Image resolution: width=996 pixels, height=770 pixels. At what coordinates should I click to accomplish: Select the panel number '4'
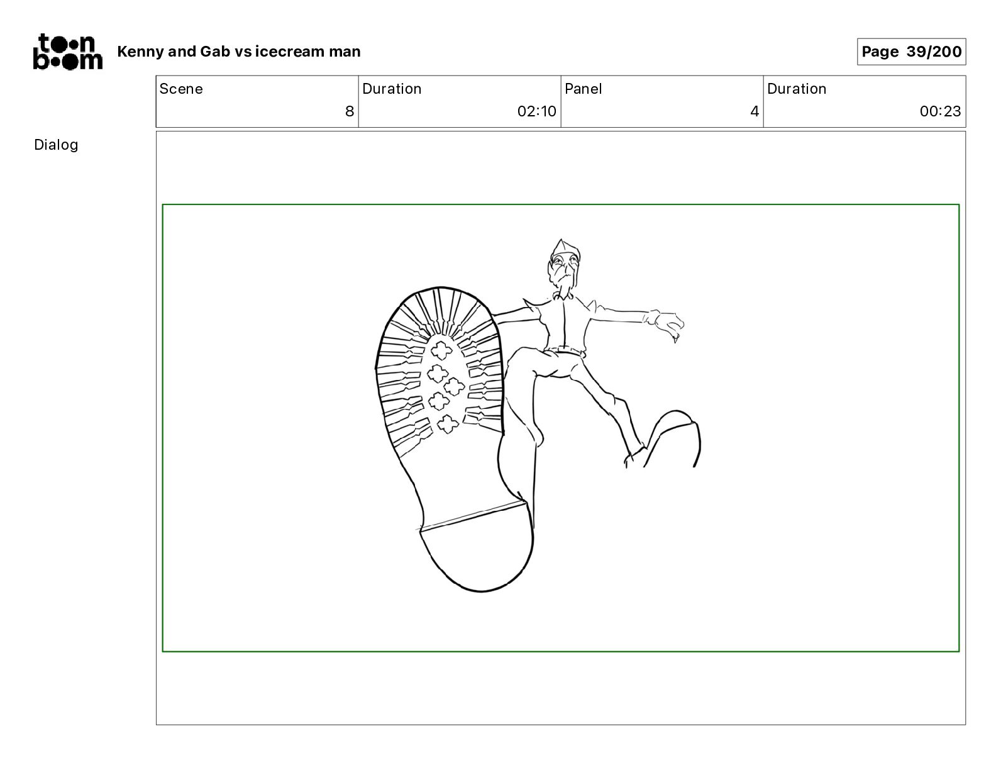755,112
